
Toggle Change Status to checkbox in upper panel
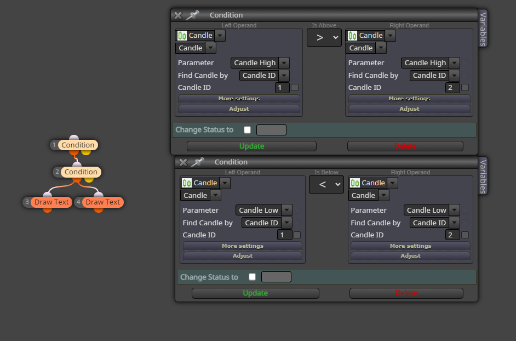click(x=248, y=130)
